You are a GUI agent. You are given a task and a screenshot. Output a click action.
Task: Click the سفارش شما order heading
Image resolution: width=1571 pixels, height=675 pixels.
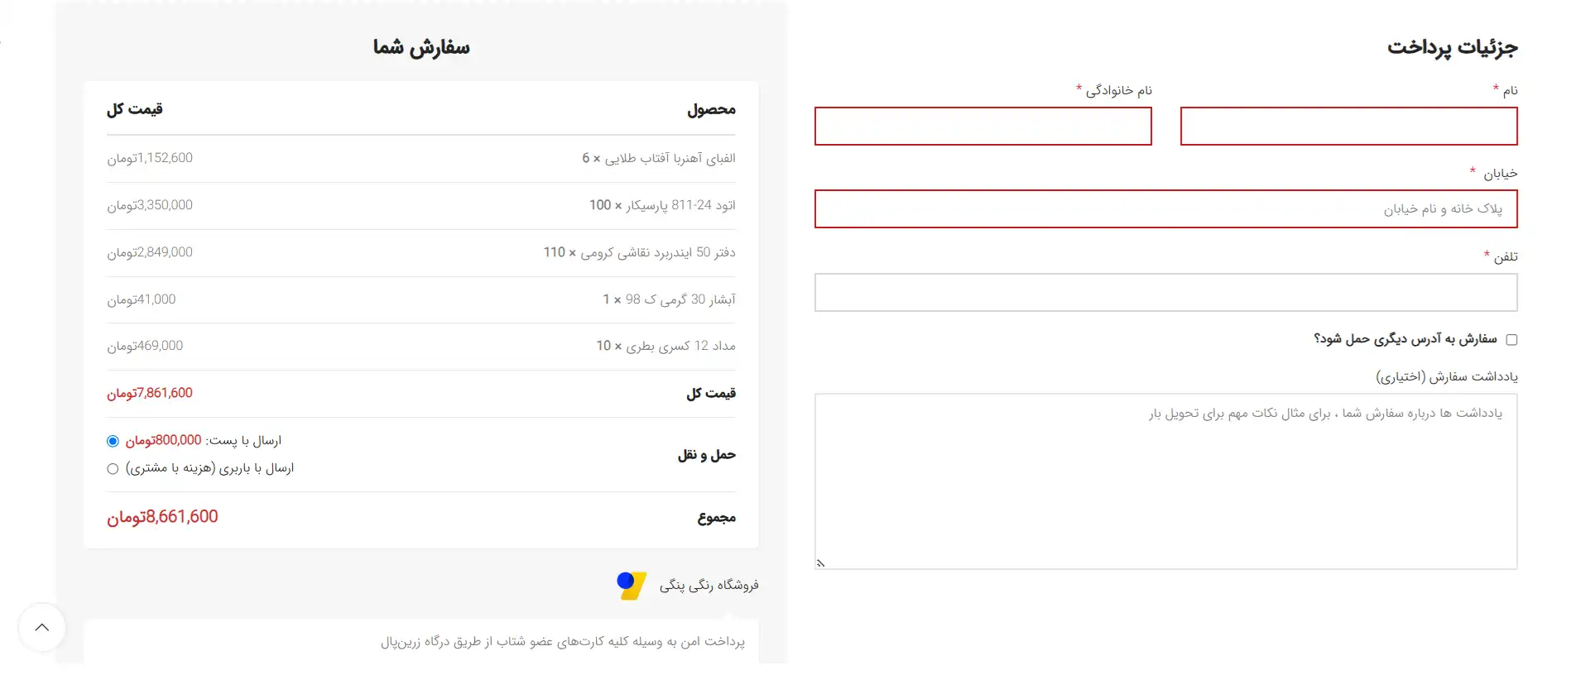[x=421, y=47]
